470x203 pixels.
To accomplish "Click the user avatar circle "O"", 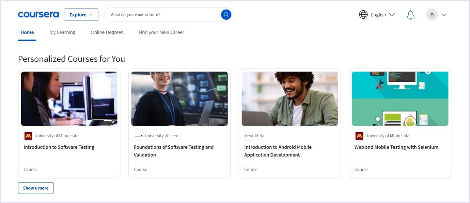I will 432,15.
